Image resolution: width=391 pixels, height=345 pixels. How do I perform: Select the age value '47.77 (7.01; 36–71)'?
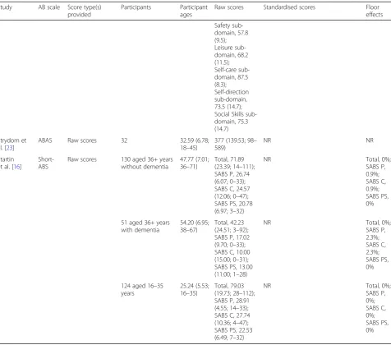click(x=195, y=163)
